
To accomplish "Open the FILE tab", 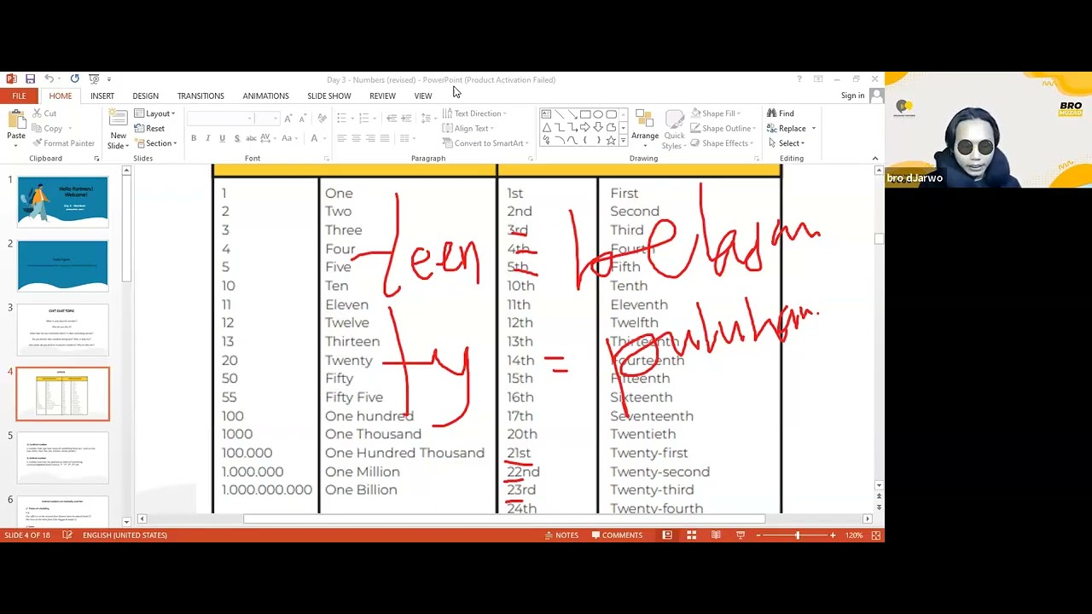I will click(19, 96).
